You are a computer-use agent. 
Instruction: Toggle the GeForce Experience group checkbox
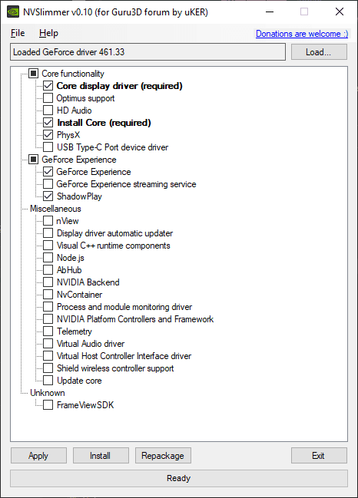tap(33, 160)
